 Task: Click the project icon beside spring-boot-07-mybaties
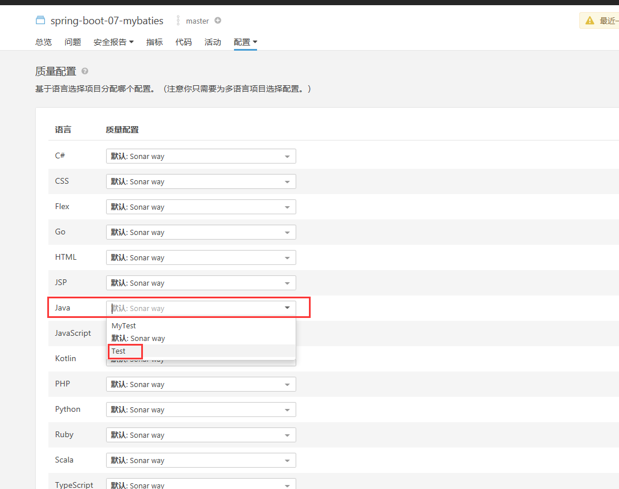tap(40, 20)
